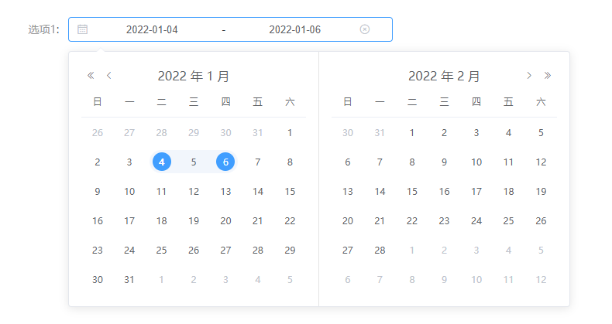Choose February 1 in the right calendar
Screen dimensions: 612x324
[412, 132]
